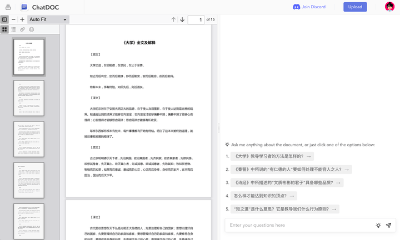
Task: Click the document library icon at top-left
Action: (8, 7)
